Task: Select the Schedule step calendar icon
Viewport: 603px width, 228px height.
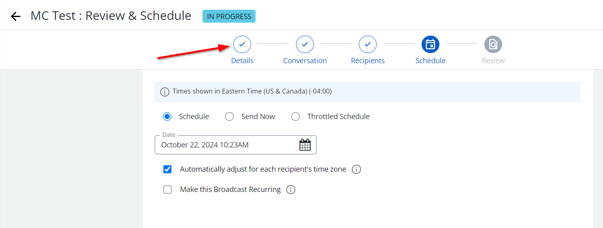Action: 430,45
